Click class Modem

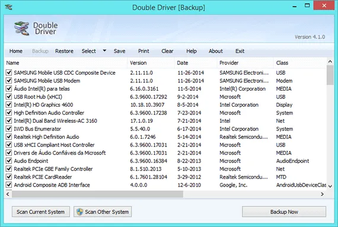284,81
